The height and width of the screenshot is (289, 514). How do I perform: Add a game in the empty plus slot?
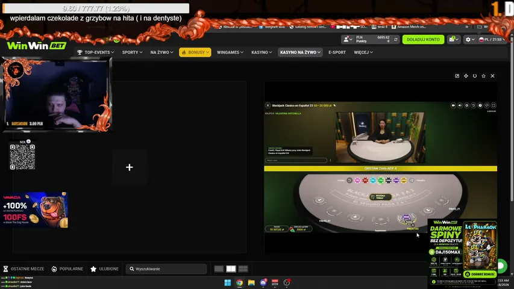pos(130,167)
